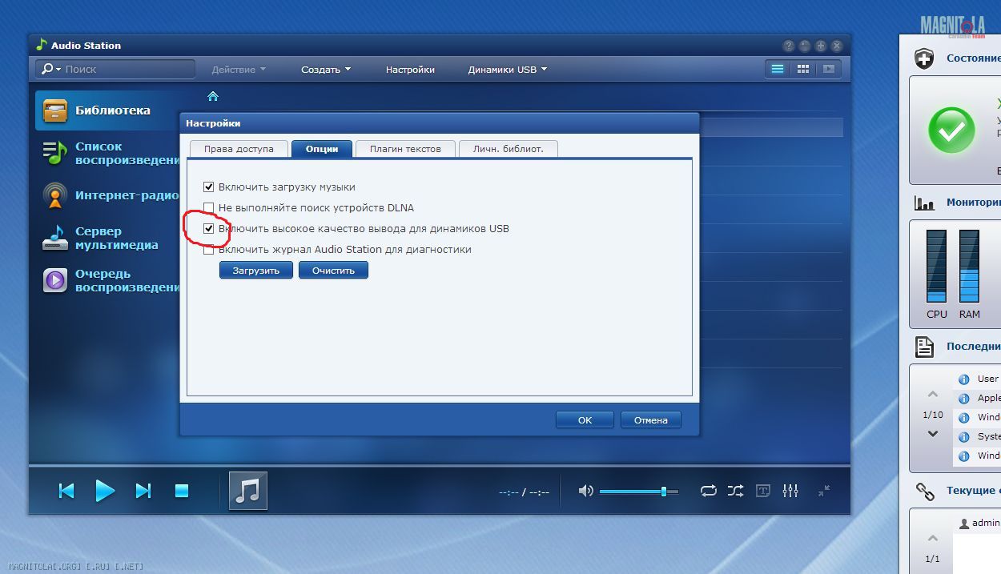1001x574 pixels.
Task: Click the volume slider handle
Action: [664, 491]
